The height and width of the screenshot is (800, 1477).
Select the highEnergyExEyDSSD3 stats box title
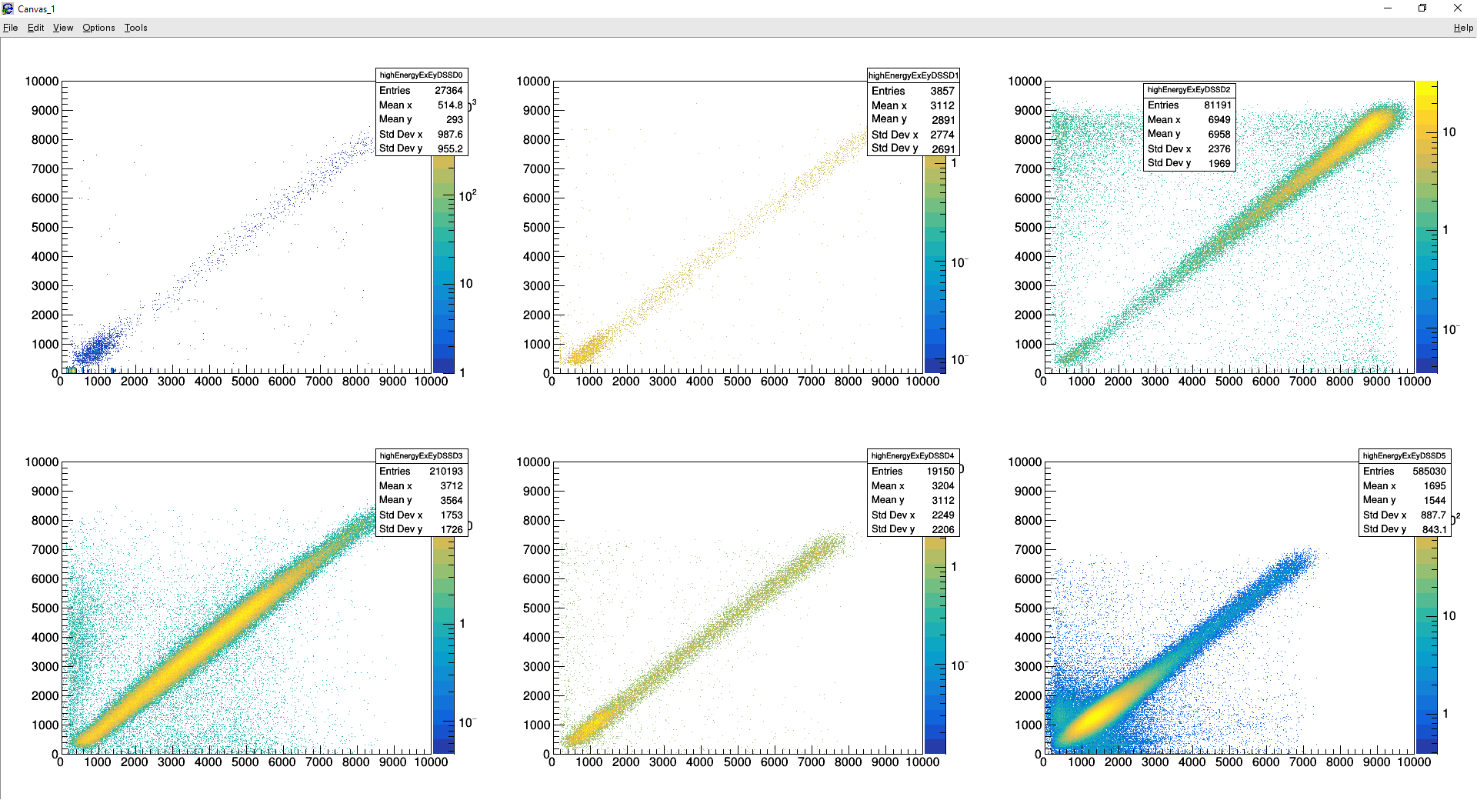click(421, 456)
